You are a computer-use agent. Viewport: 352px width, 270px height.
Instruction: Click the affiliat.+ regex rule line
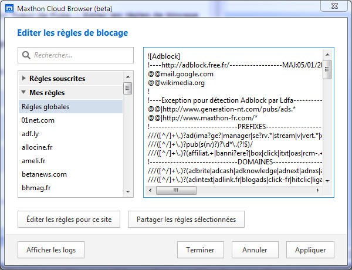235,153
